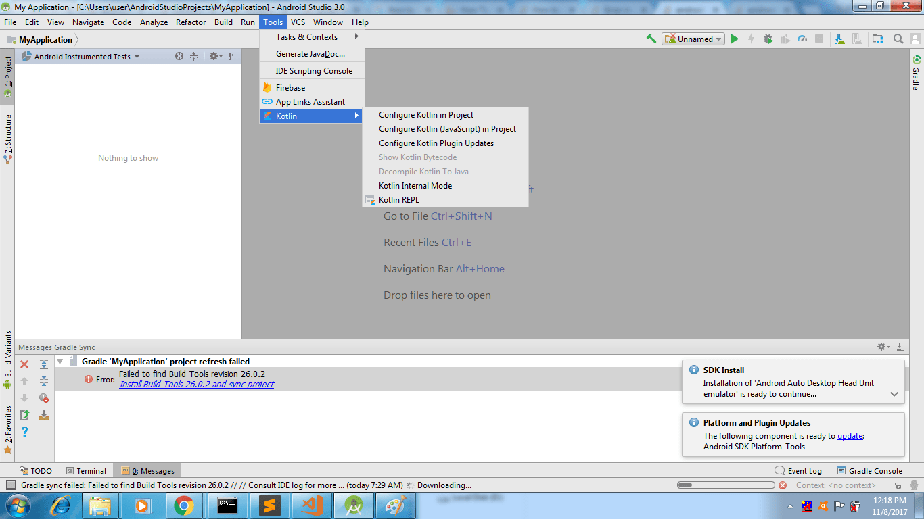Click the Downloading progress bar

coord(726,485)
